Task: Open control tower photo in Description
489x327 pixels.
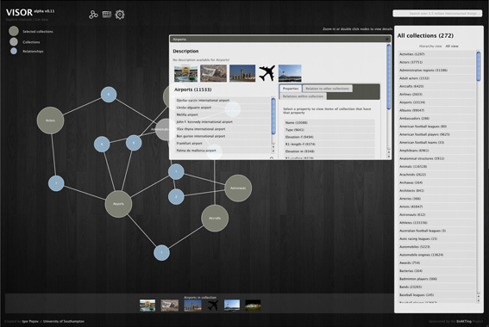Action: [x=242, y=73]
